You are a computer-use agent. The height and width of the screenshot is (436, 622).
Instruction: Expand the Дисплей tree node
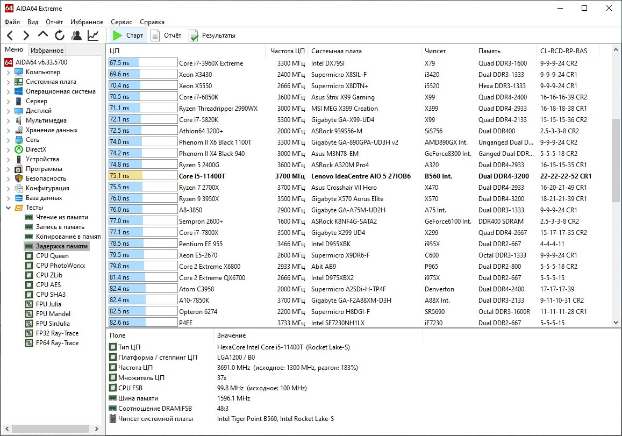8,111
